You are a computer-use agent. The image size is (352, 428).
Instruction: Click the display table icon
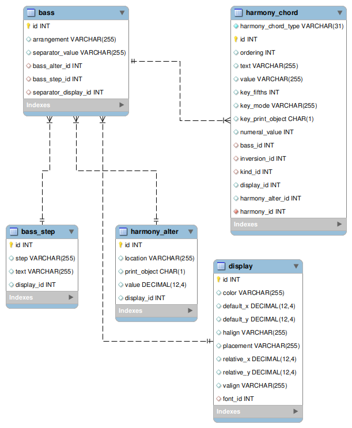[221, 266]
